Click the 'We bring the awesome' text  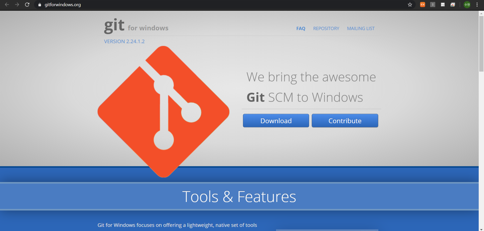click(x=311, y=77)
